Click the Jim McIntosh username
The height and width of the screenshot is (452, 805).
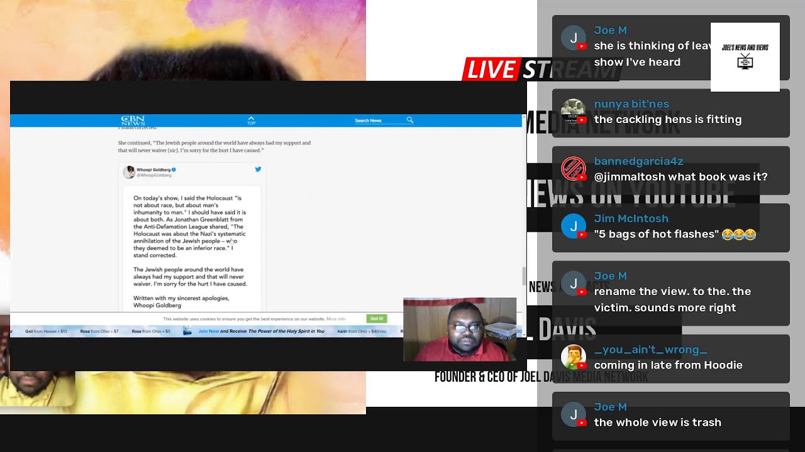point(631,218)
